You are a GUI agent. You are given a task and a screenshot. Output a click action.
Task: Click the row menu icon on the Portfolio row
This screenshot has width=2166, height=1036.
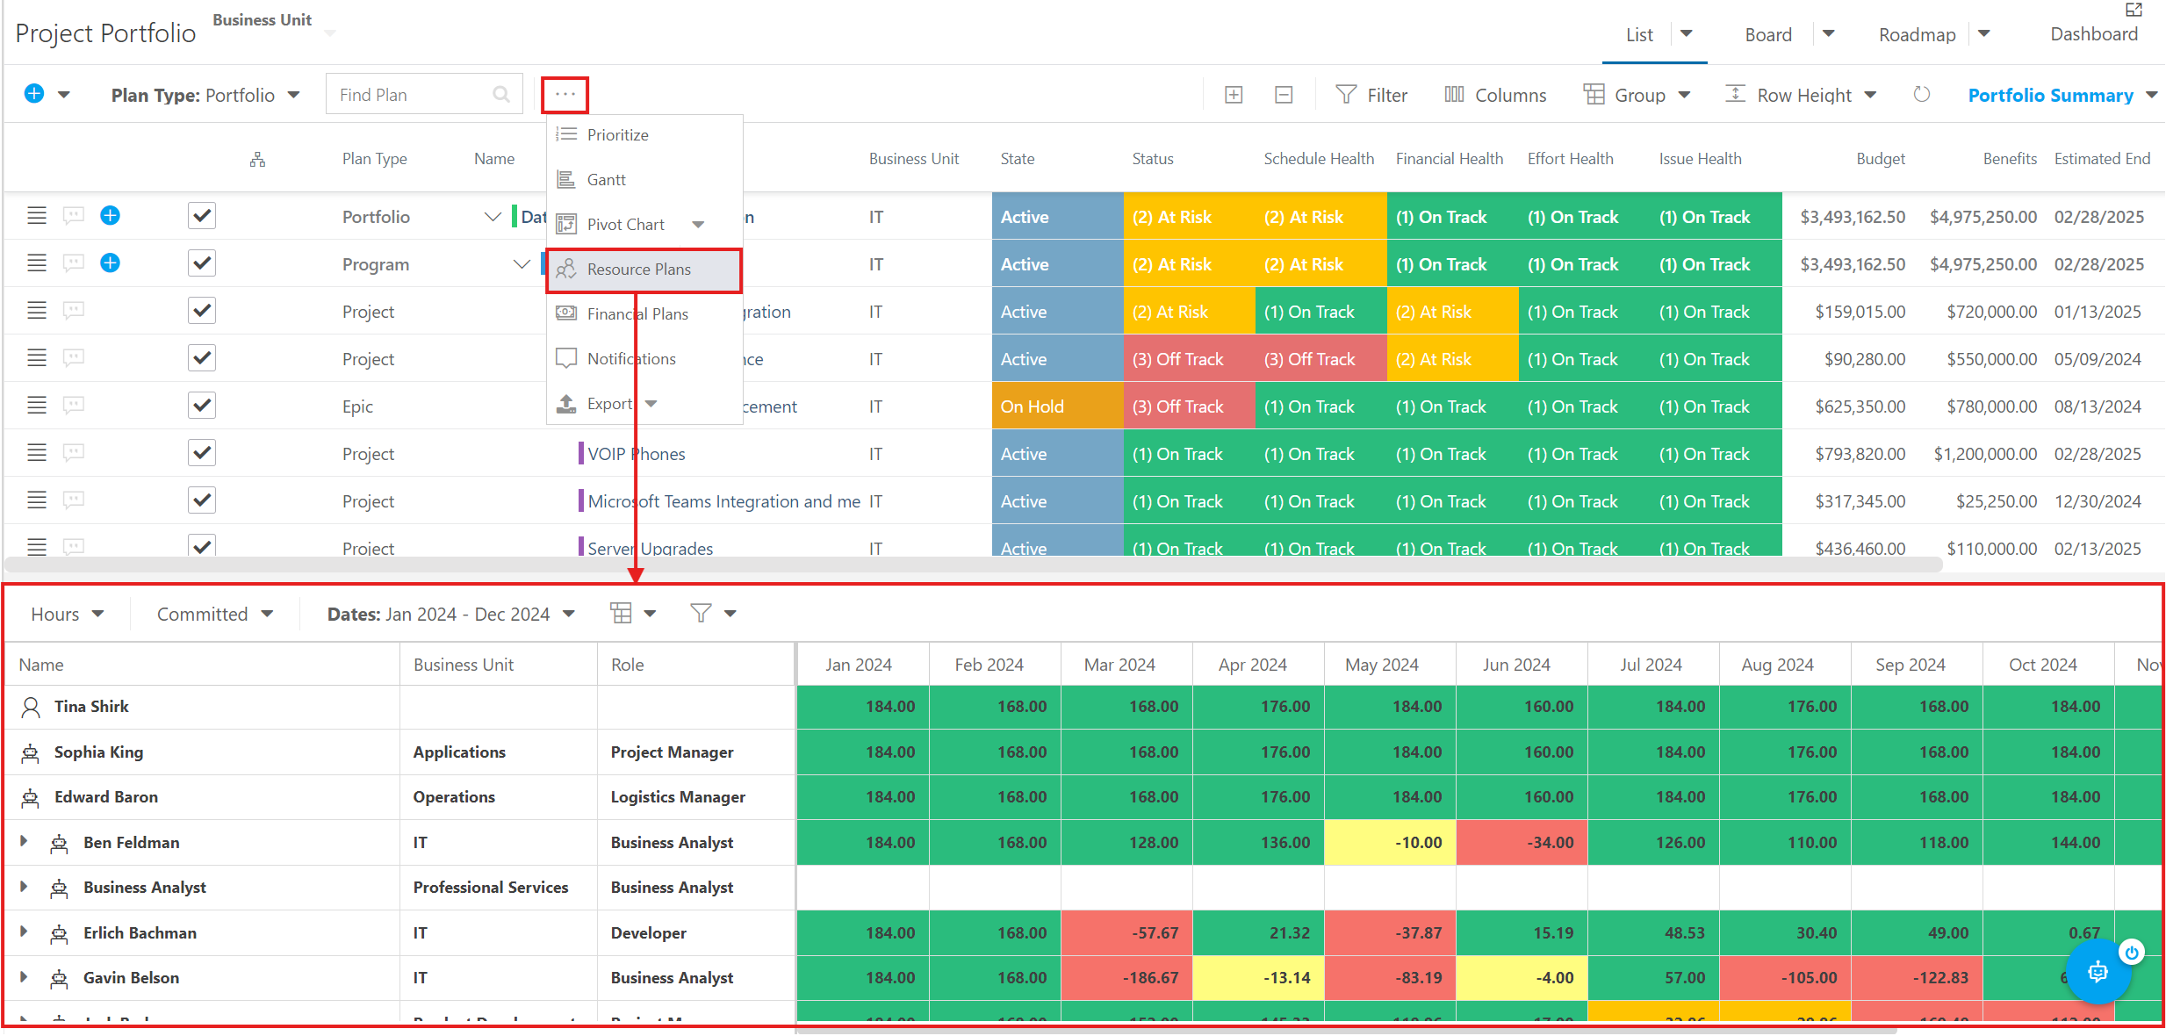(x=36, y=215)
